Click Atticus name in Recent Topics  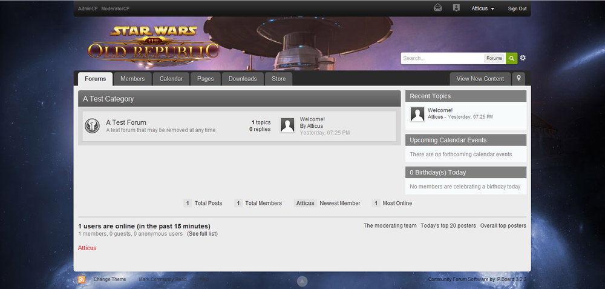tap(435, 117)
